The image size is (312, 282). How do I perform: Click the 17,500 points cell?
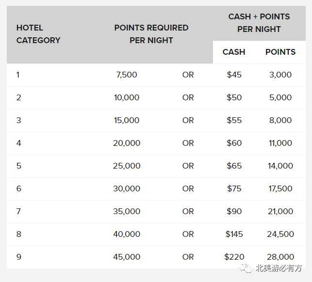[x=280, y=188]
